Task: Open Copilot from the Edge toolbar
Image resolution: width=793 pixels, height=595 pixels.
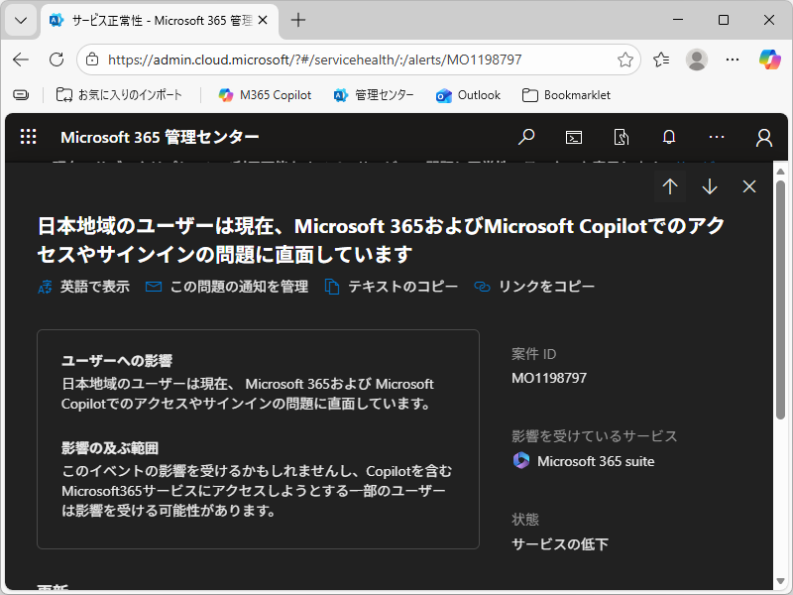Action: [769, 59]
